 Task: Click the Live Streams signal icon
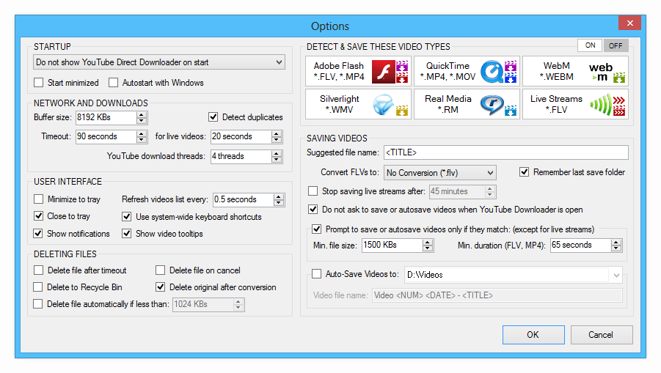(x=601, y=104)
